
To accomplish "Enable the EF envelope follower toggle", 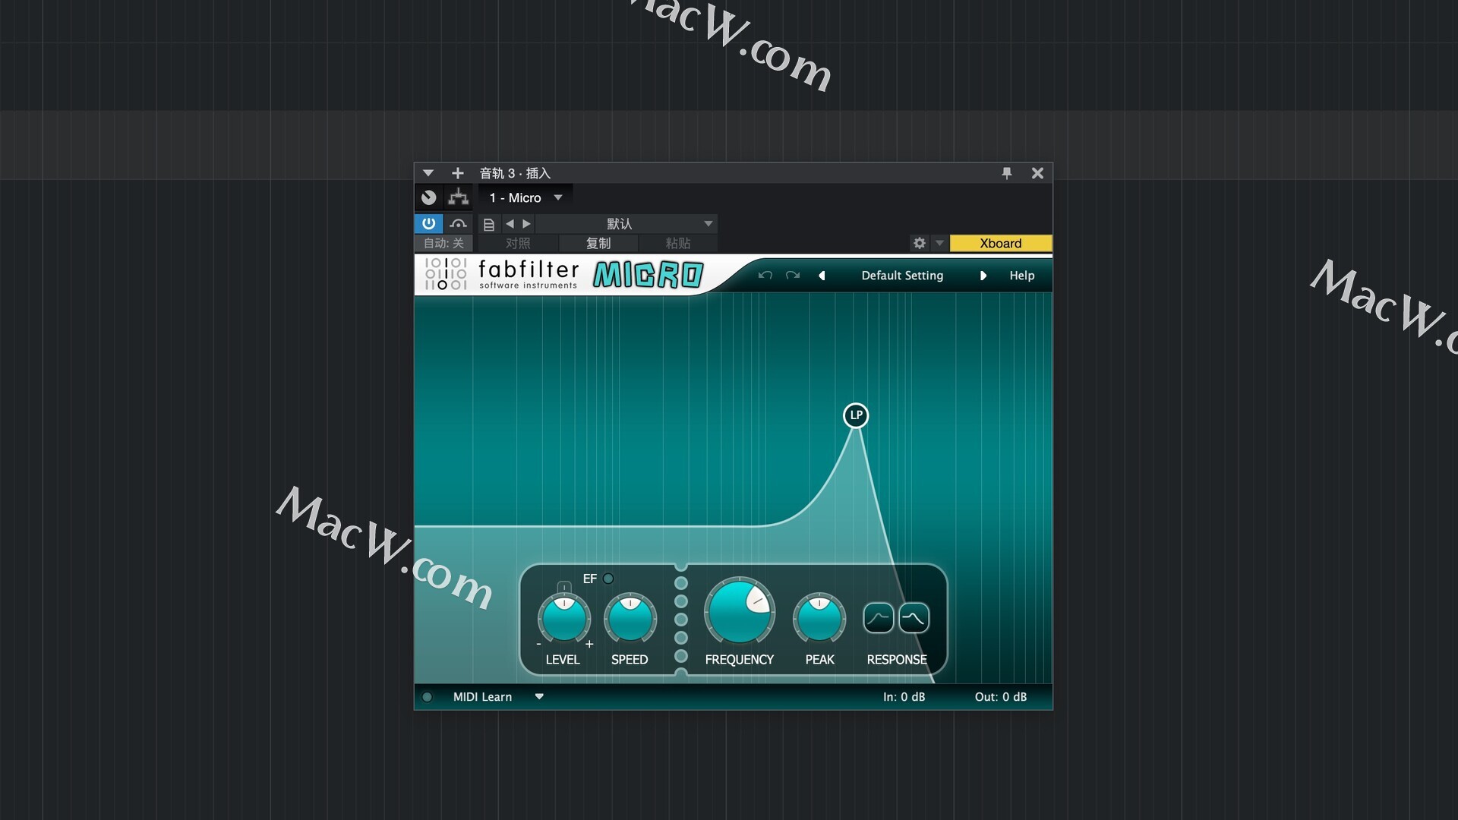I will [608, 579].
